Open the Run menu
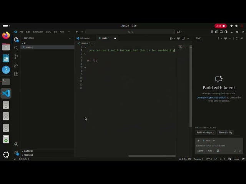The width and height of the screenshot is (246, 184). [x=62, y=32]
